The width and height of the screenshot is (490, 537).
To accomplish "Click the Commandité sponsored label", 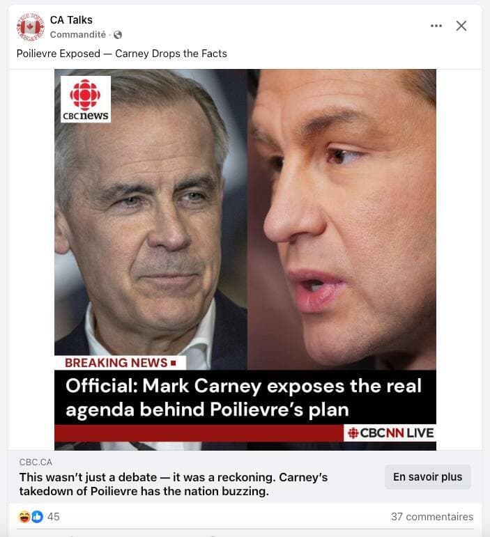I will [78, 35].
